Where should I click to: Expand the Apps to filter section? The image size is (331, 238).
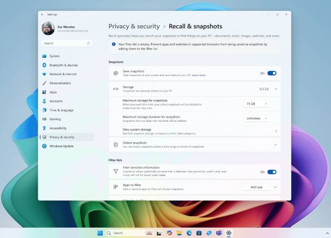(x=275, y=187)
